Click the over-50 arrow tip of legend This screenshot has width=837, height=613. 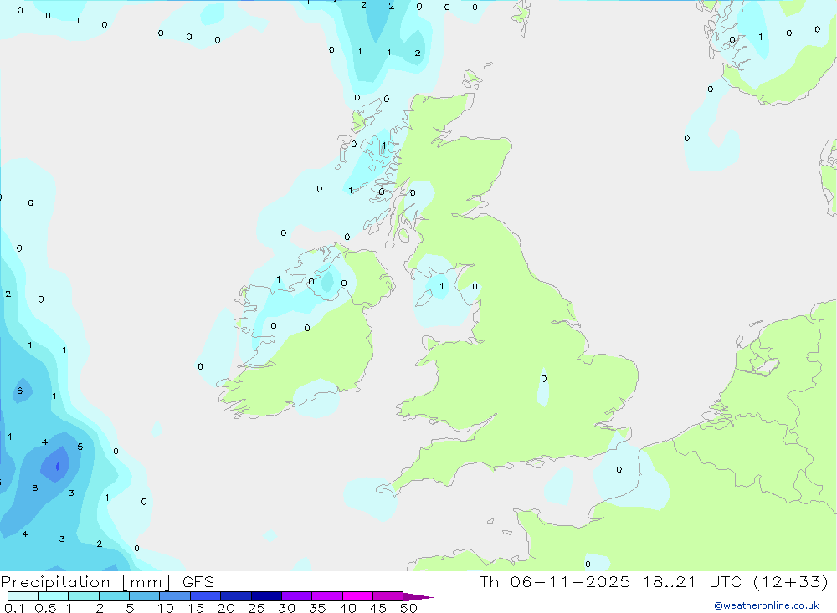418,597
